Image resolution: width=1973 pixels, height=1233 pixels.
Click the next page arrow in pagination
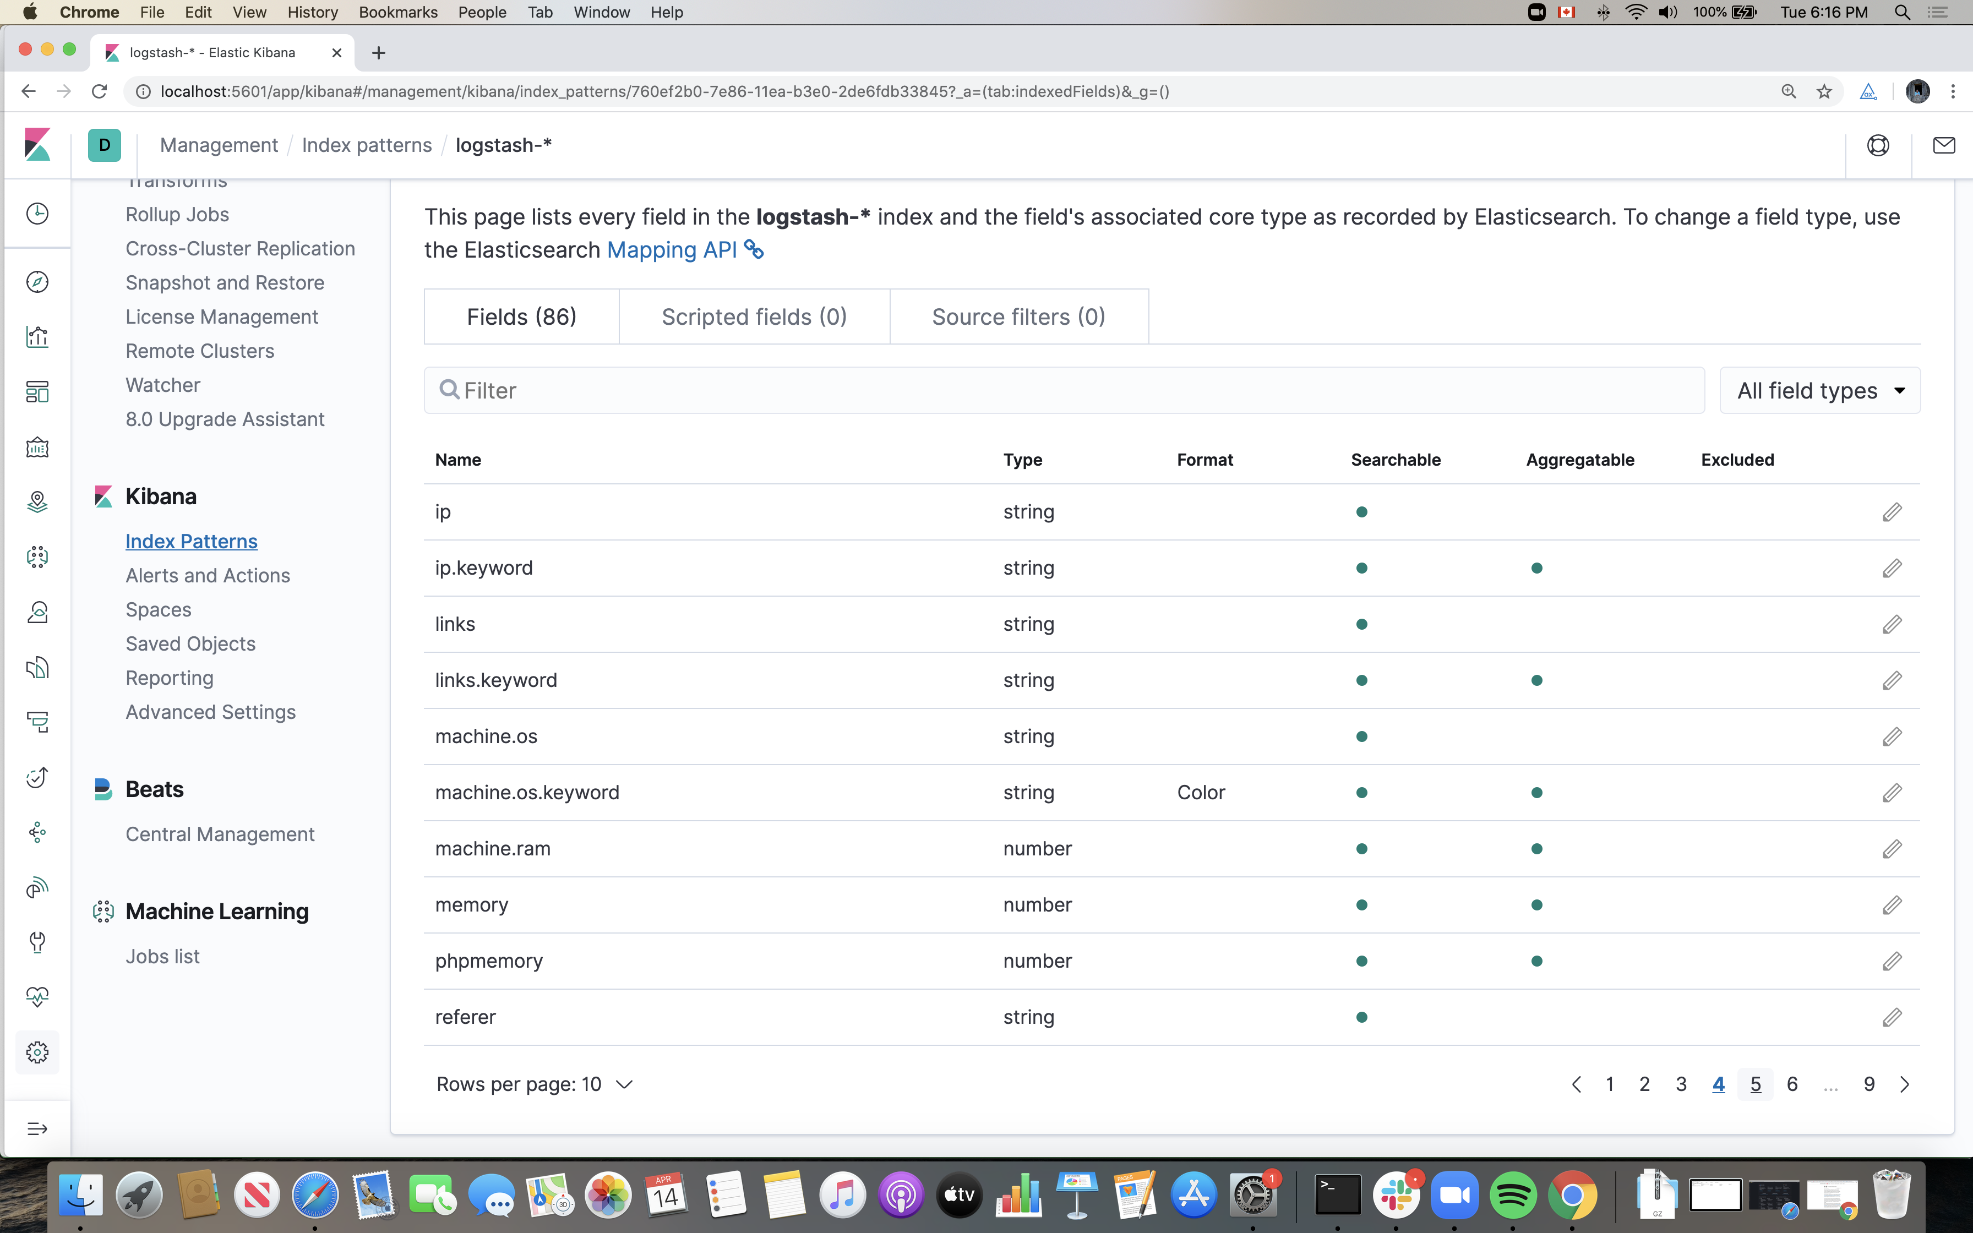1905,1084
